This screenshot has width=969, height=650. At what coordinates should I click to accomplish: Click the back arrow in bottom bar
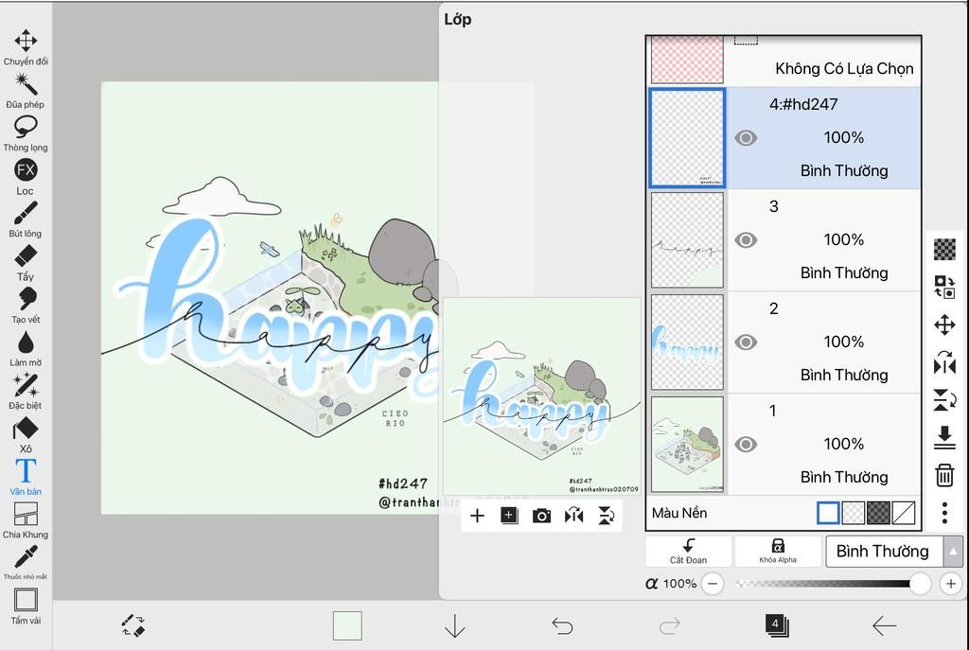tap(885, 626)
